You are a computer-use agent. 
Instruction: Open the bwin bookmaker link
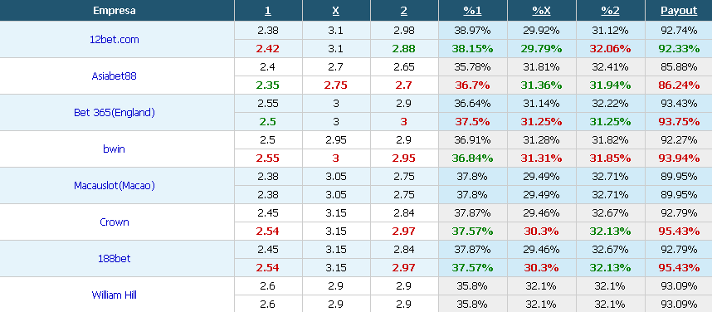pos(114,149)
